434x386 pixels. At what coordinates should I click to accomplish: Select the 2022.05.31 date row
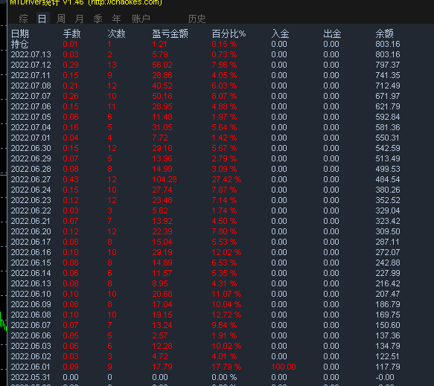[31, 377]
